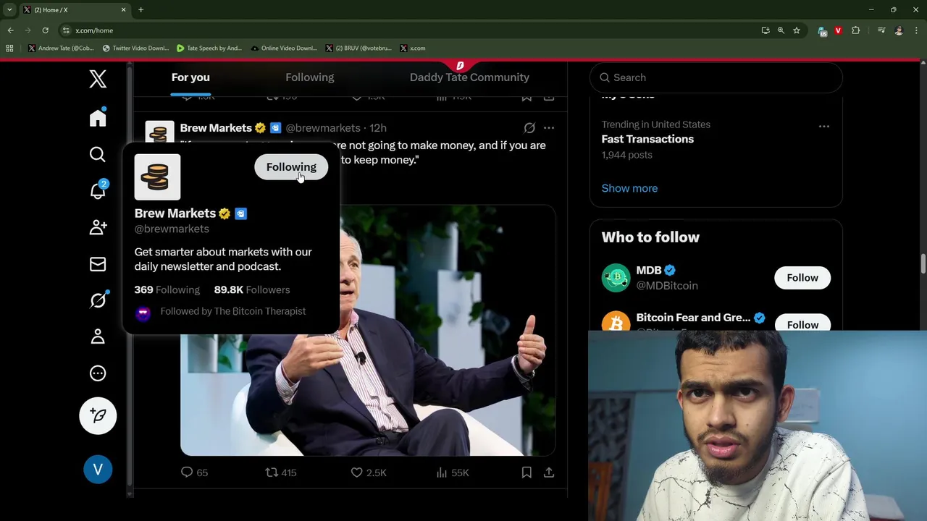The width and height of the screenshot is (927, 521).
Task: Go back in Chrome
Action: (10, 30)
